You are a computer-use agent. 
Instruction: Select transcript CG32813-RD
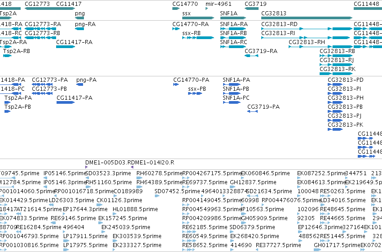280,24
